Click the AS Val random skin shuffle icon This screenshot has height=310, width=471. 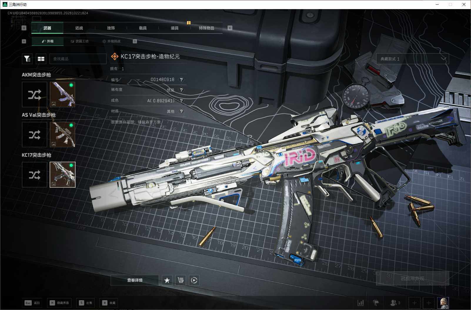(34, 135)
